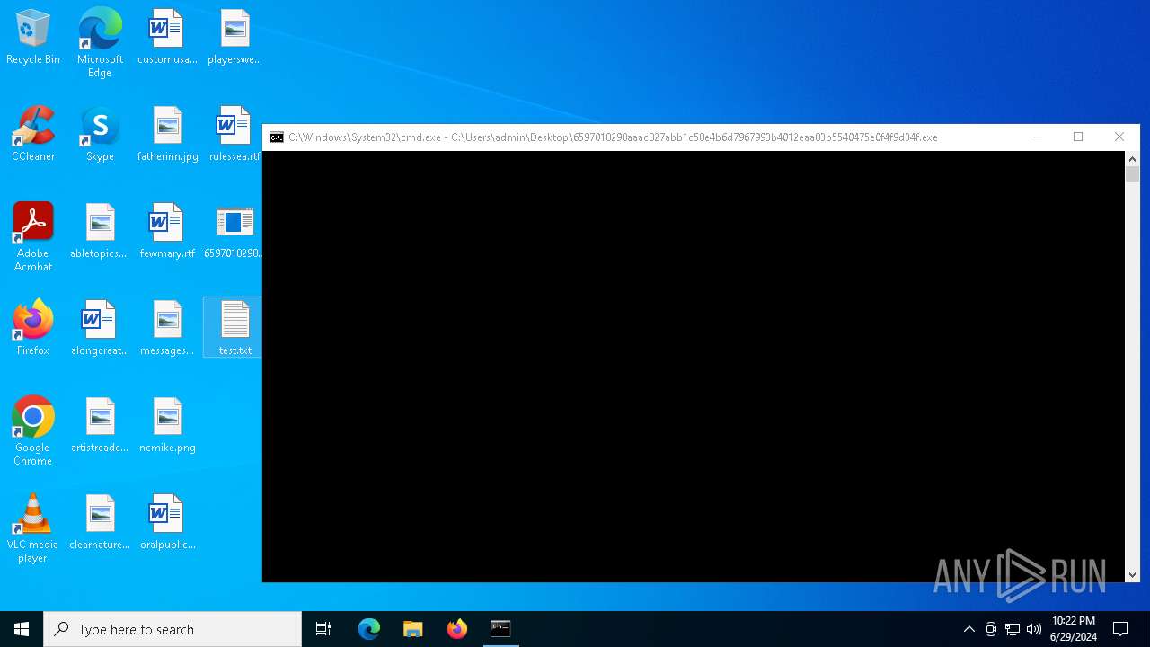The height and width of the screenshot is (647, 1150).
Task: Select the abletopics image file icon
Action: pos(100,232)
